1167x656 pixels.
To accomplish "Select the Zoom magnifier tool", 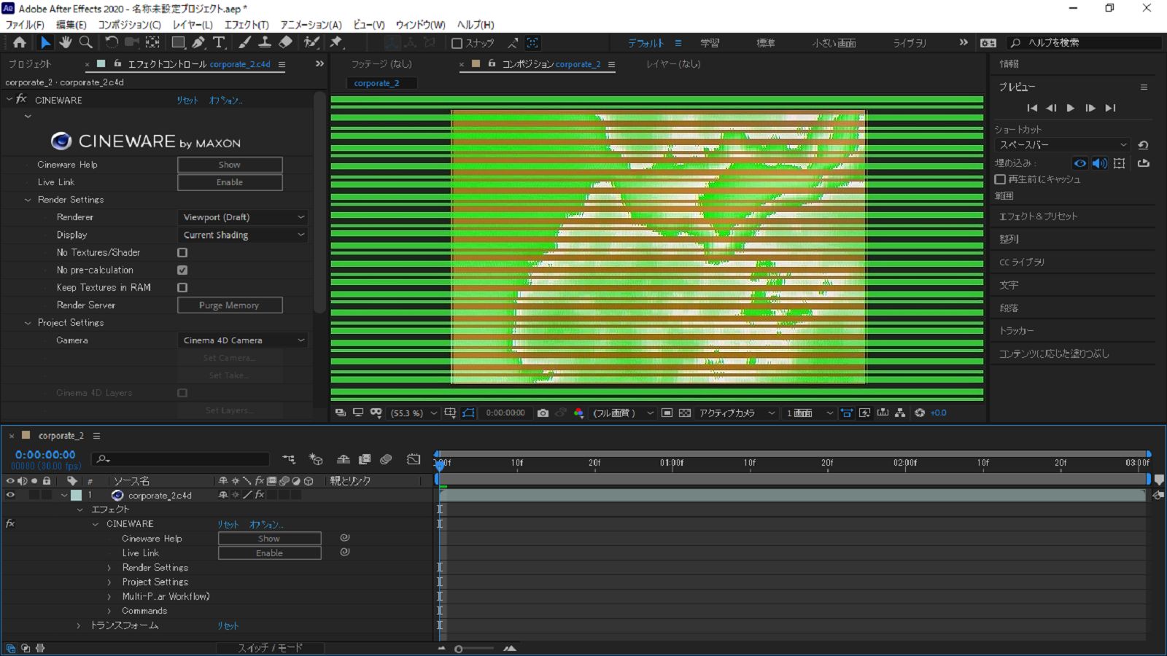I will (x=85, y=42).
